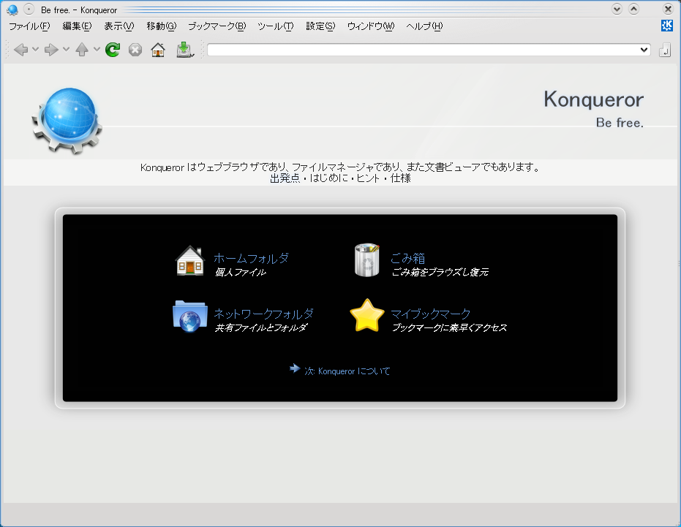
Task: Expand the location bar history dropdown
Action: 644,50
